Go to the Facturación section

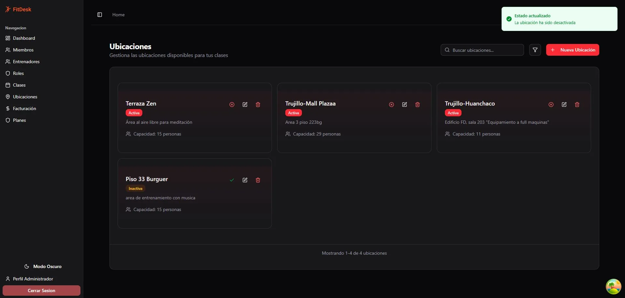pyautogui.click(x=24, y=108)
